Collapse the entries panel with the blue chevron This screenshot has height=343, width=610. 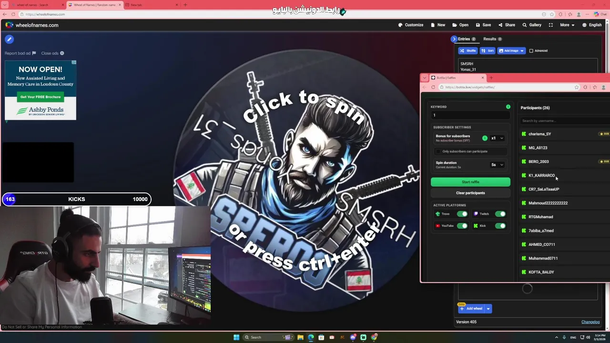click(454, 39)
